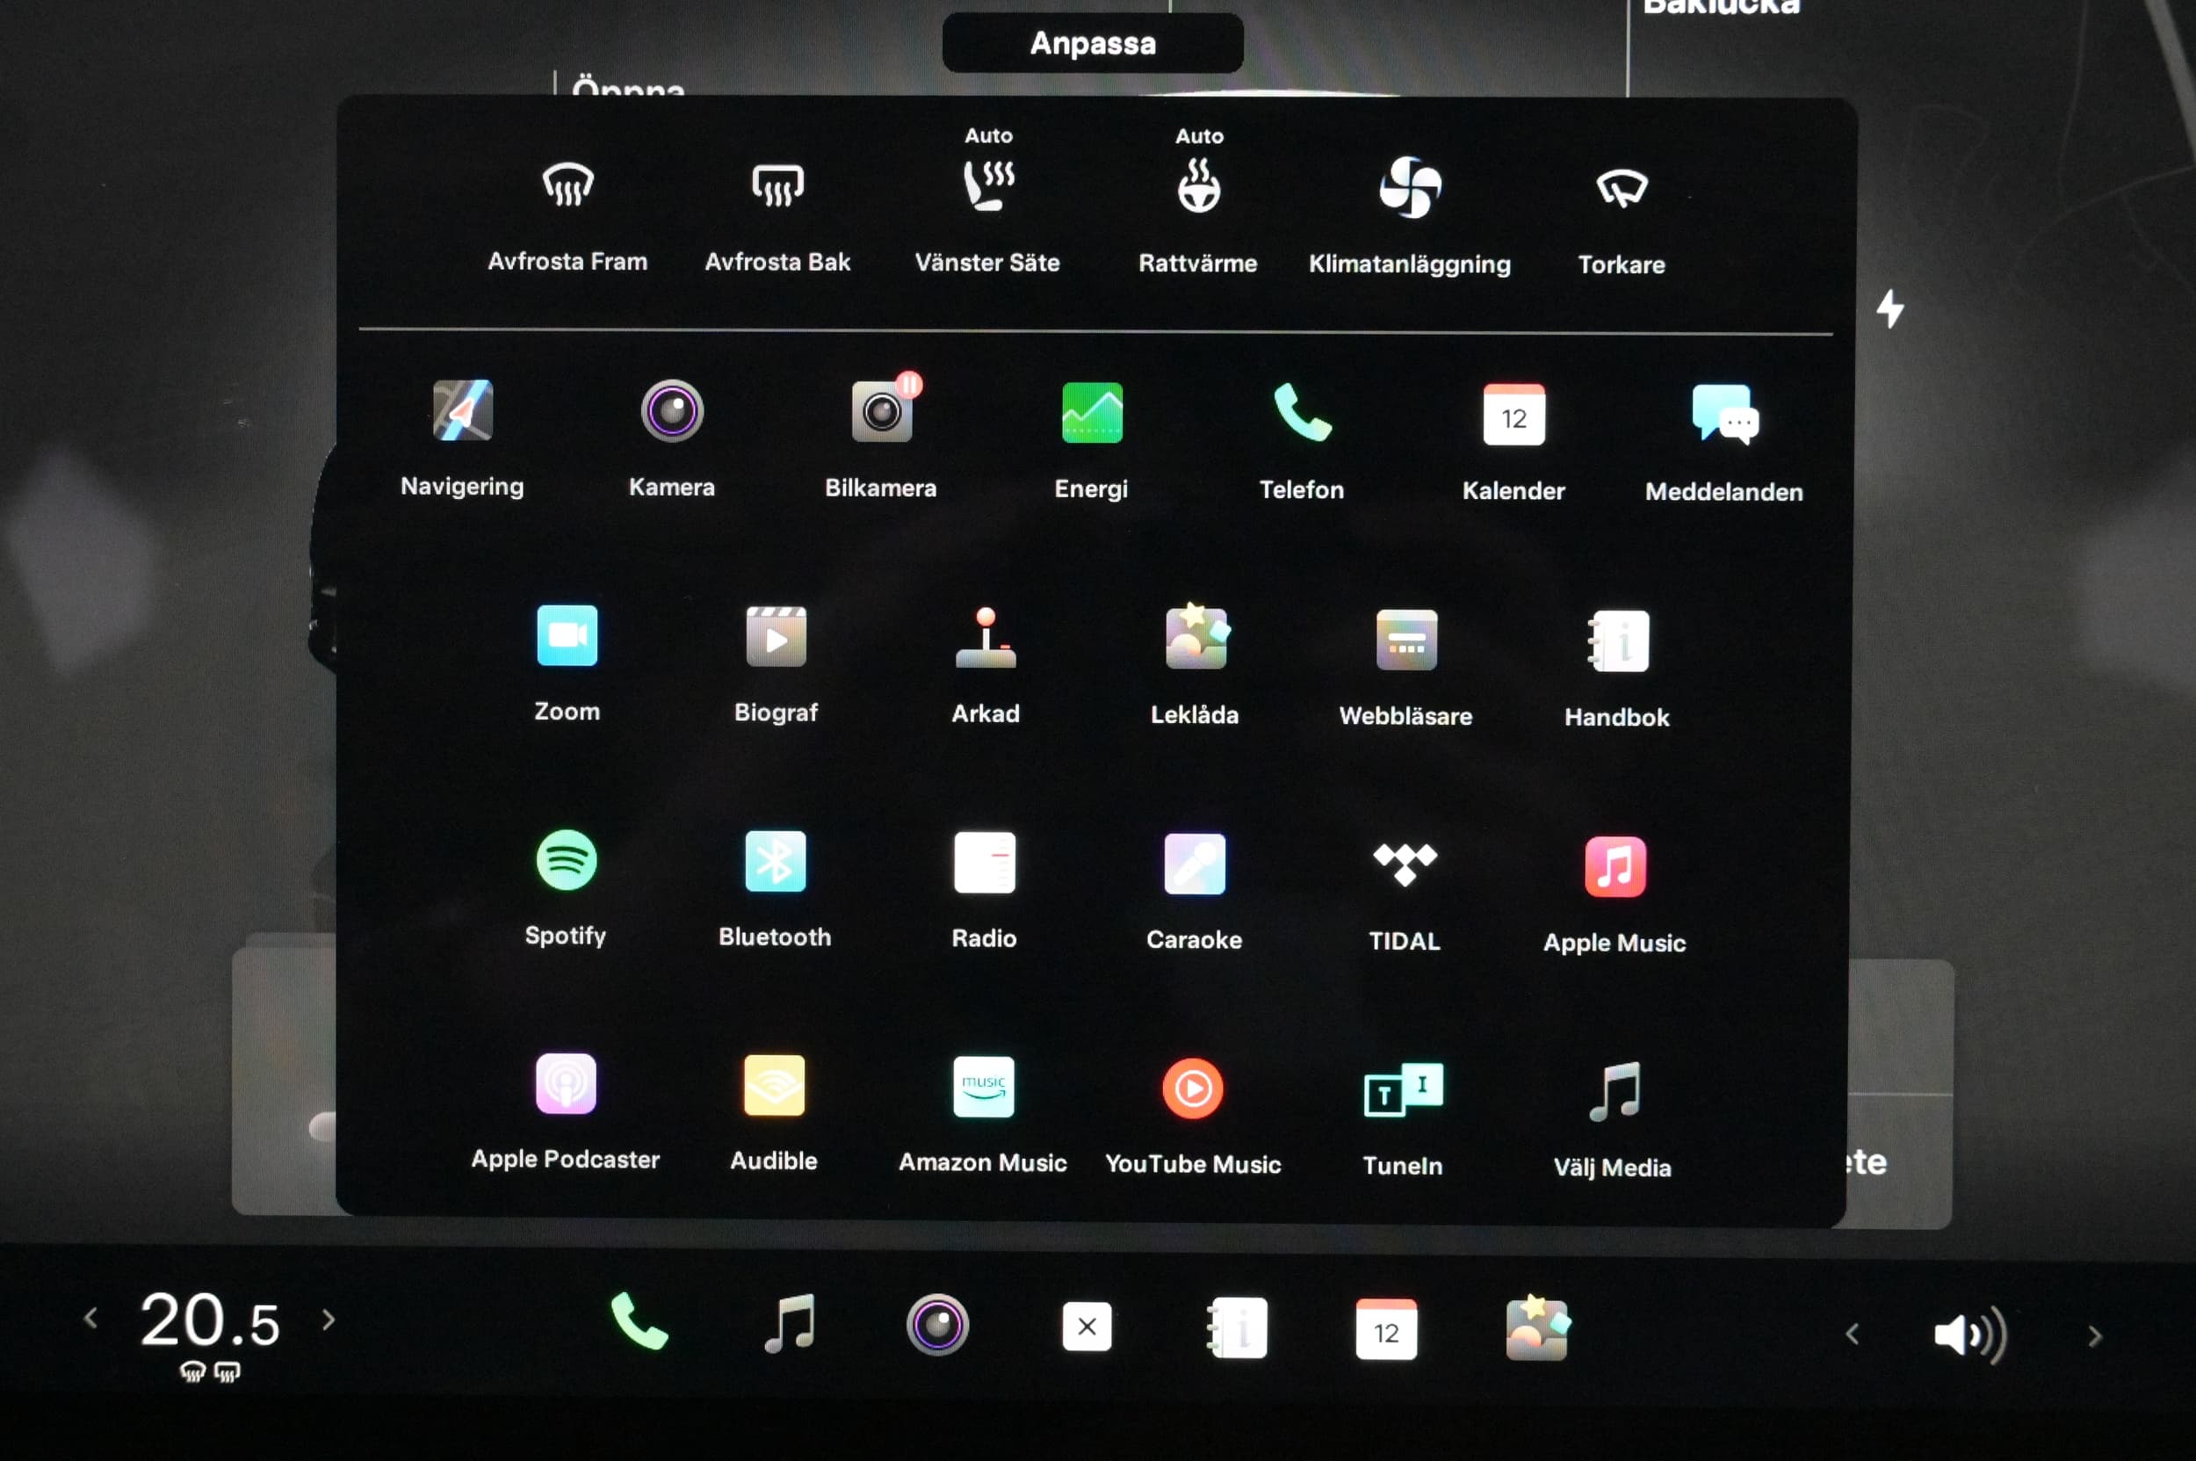The image size is (2196, 1461).
Task: Launch TIDAL
Action: [1405, 864]
